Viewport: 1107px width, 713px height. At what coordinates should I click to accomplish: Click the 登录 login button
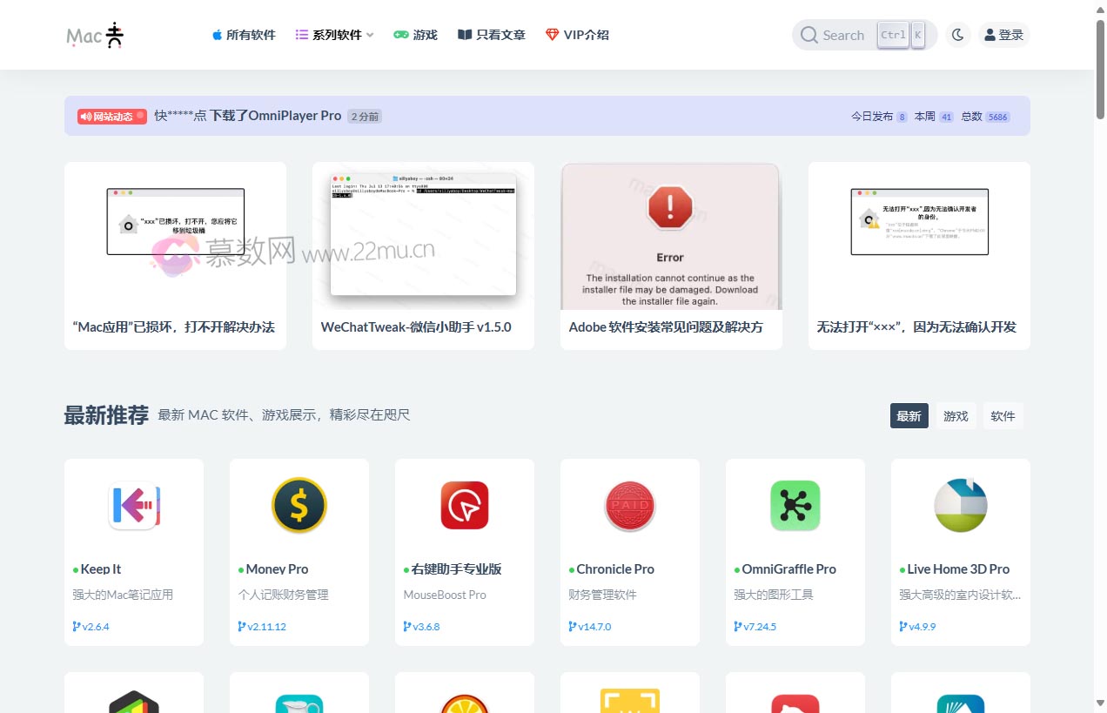[x=1003, y=35]
